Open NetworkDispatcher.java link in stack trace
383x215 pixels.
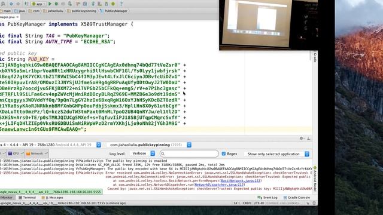pos(219,185)
